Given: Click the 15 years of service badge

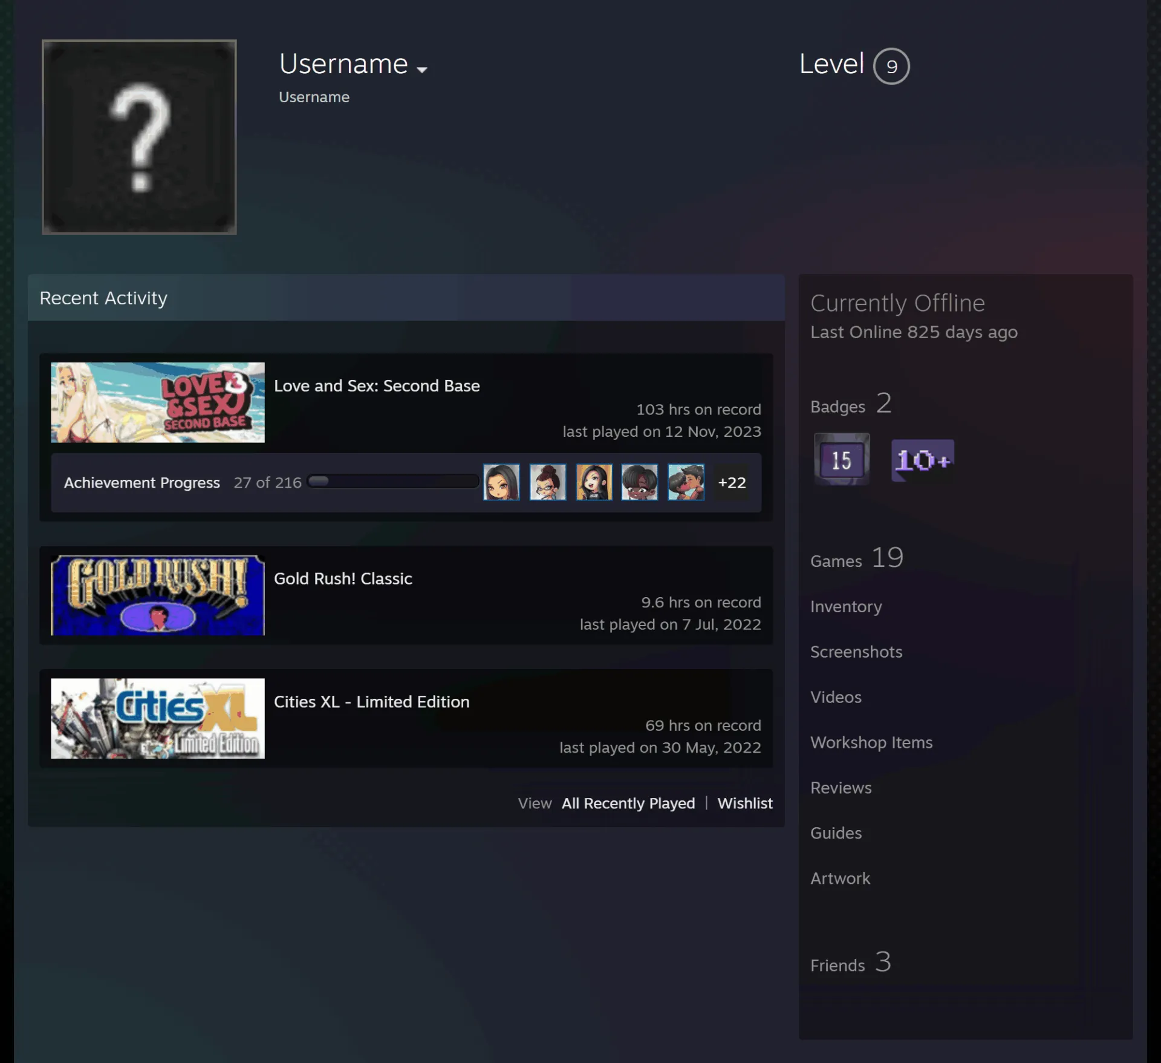Looking at the screenshot, I should coord(842,459).
